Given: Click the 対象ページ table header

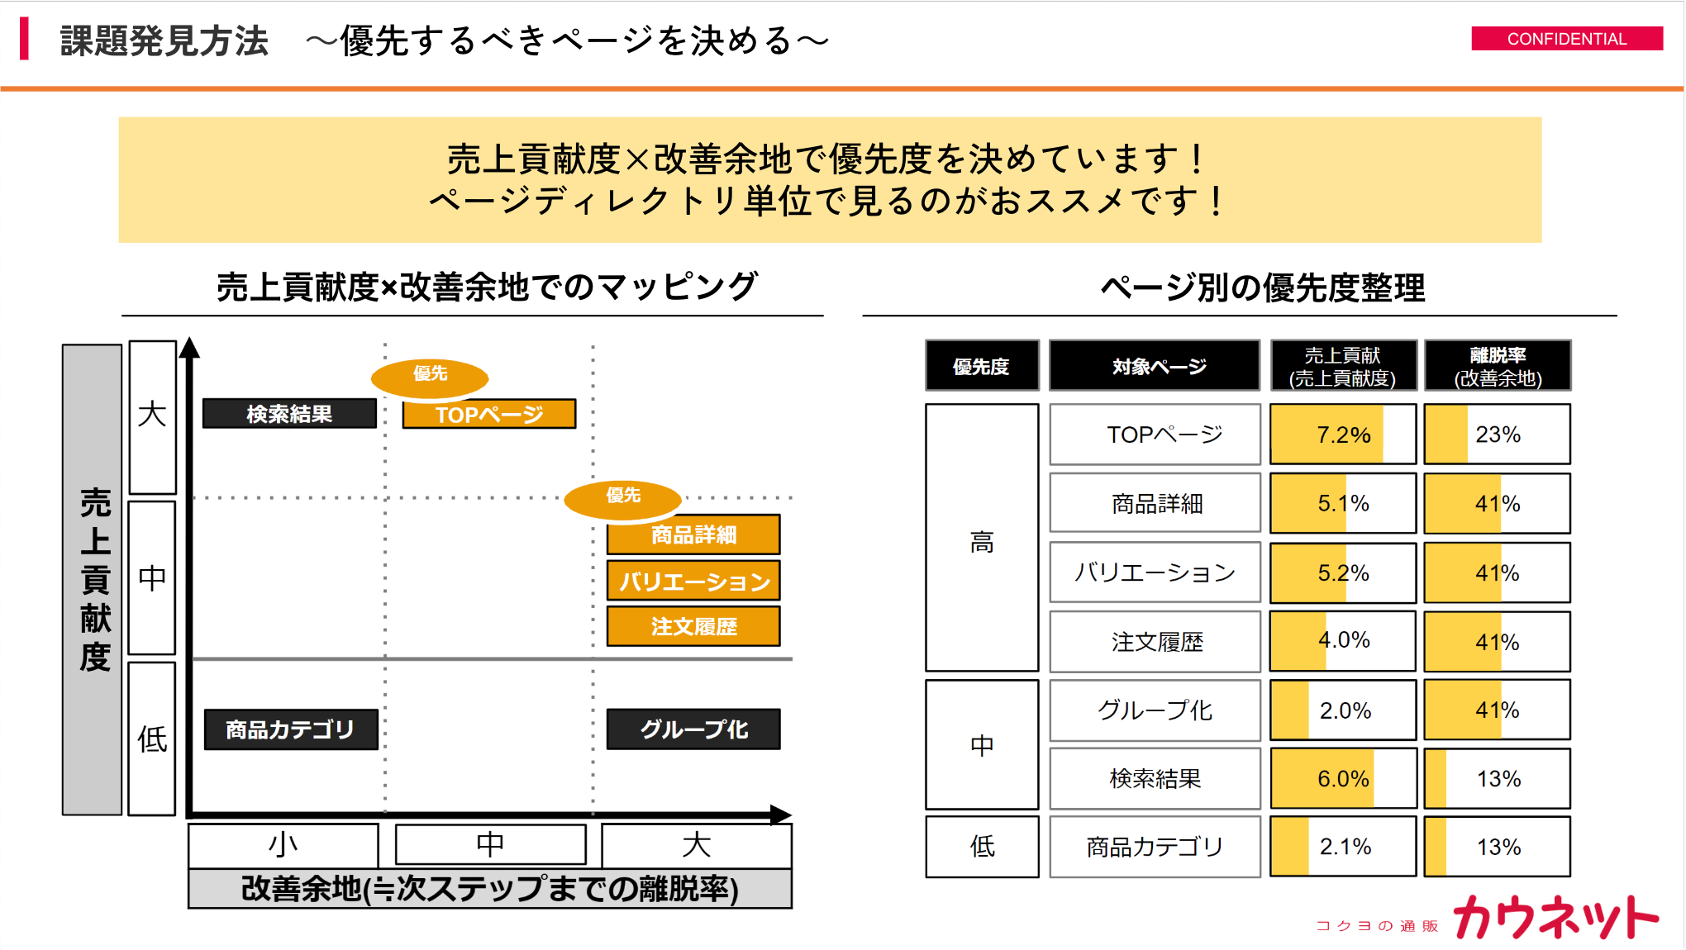Looking at the screenshot, I should [x=1155, y=366].
